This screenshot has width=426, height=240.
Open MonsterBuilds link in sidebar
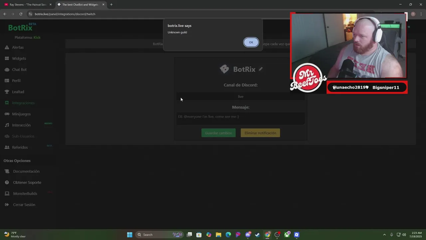[25, 194]
